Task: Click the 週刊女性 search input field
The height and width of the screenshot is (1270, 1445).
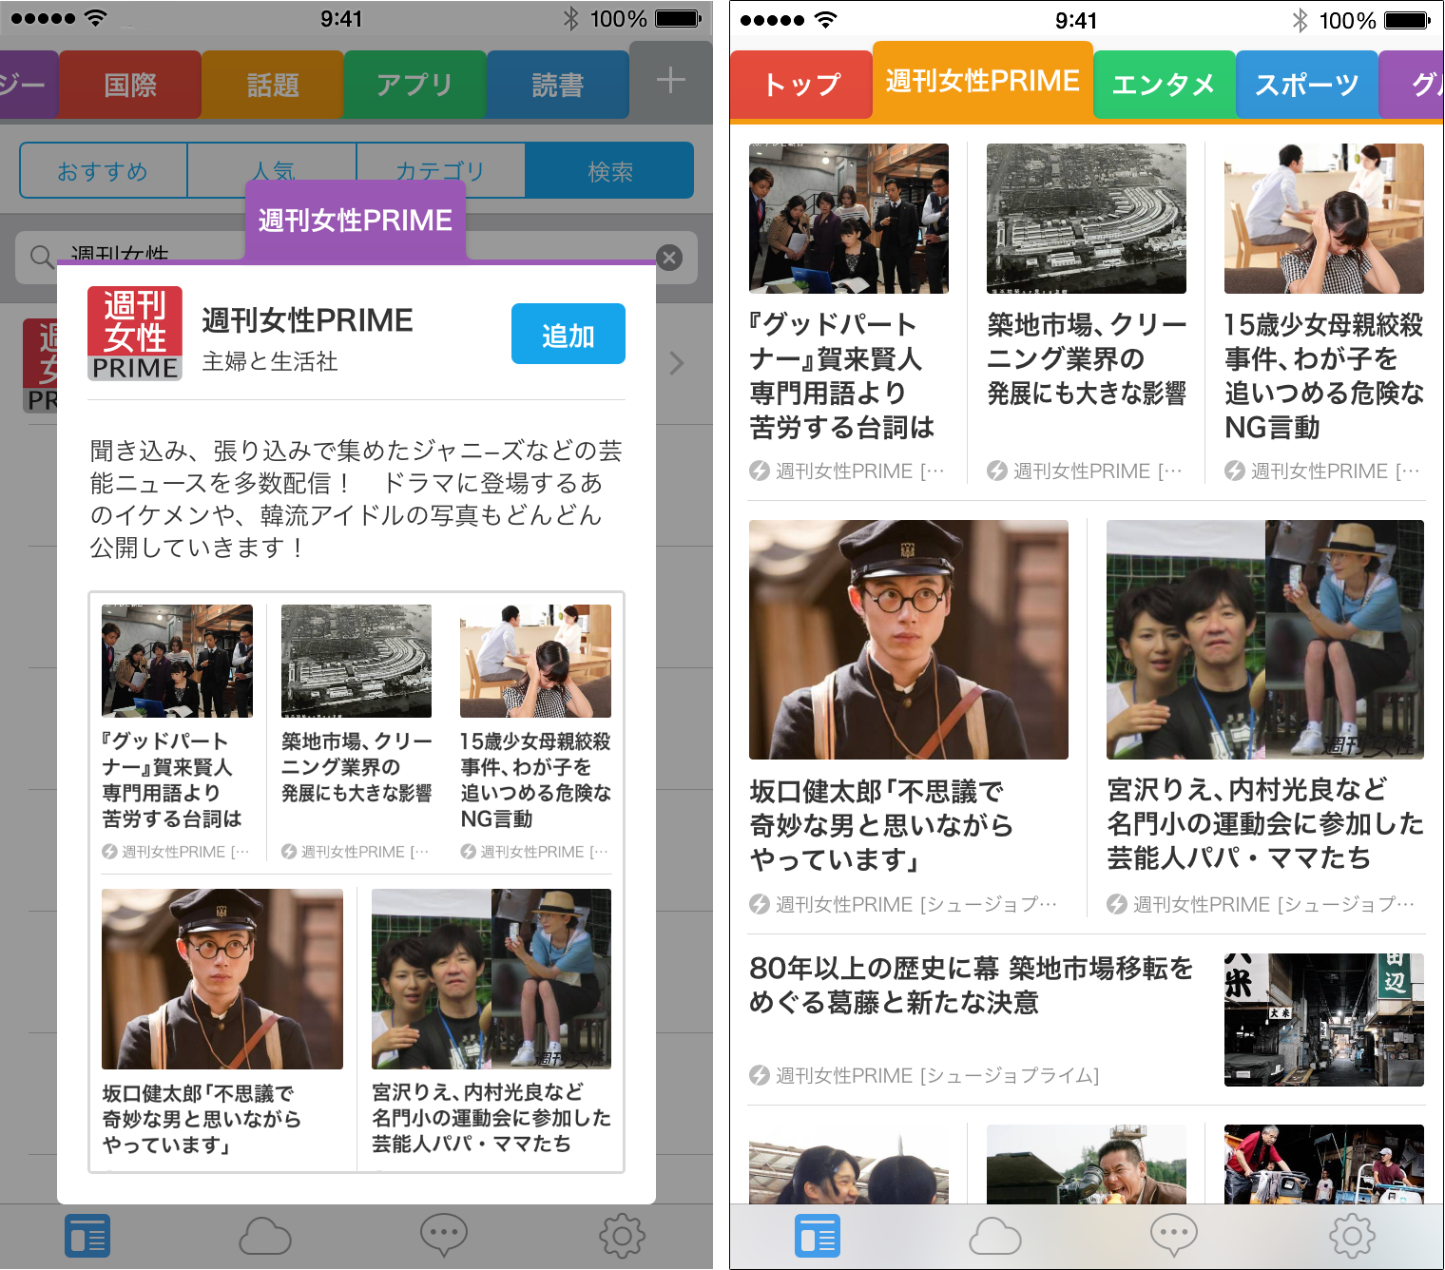Action: pyautogui.click(x=356, y=258)
